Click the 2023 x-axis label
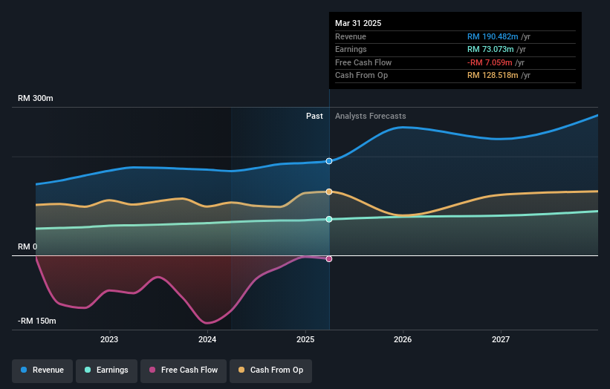 109,339
